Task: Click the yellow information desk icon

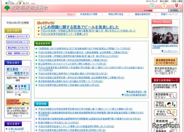Action: [x=164, y=5]
